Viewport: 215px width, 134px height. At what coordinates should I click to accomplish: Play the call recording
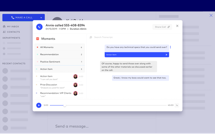pyautogui.click(x=39, y=105)
